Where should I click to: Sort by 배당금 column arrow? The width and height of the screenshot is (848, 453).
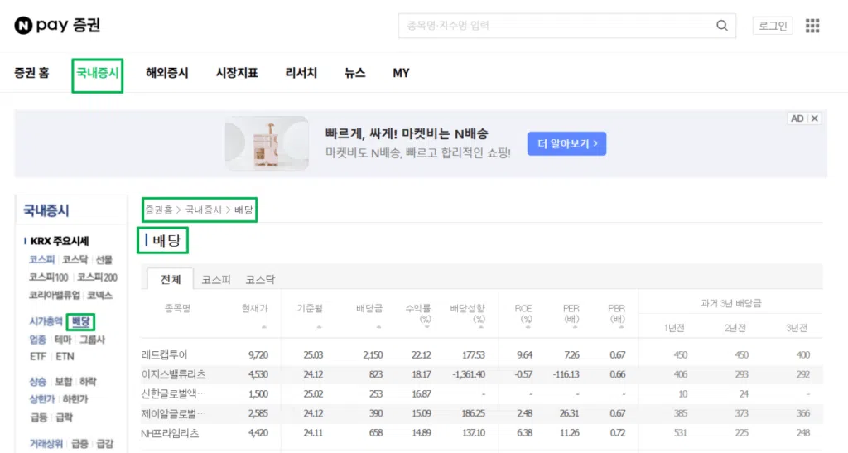(x=378, y=327)
